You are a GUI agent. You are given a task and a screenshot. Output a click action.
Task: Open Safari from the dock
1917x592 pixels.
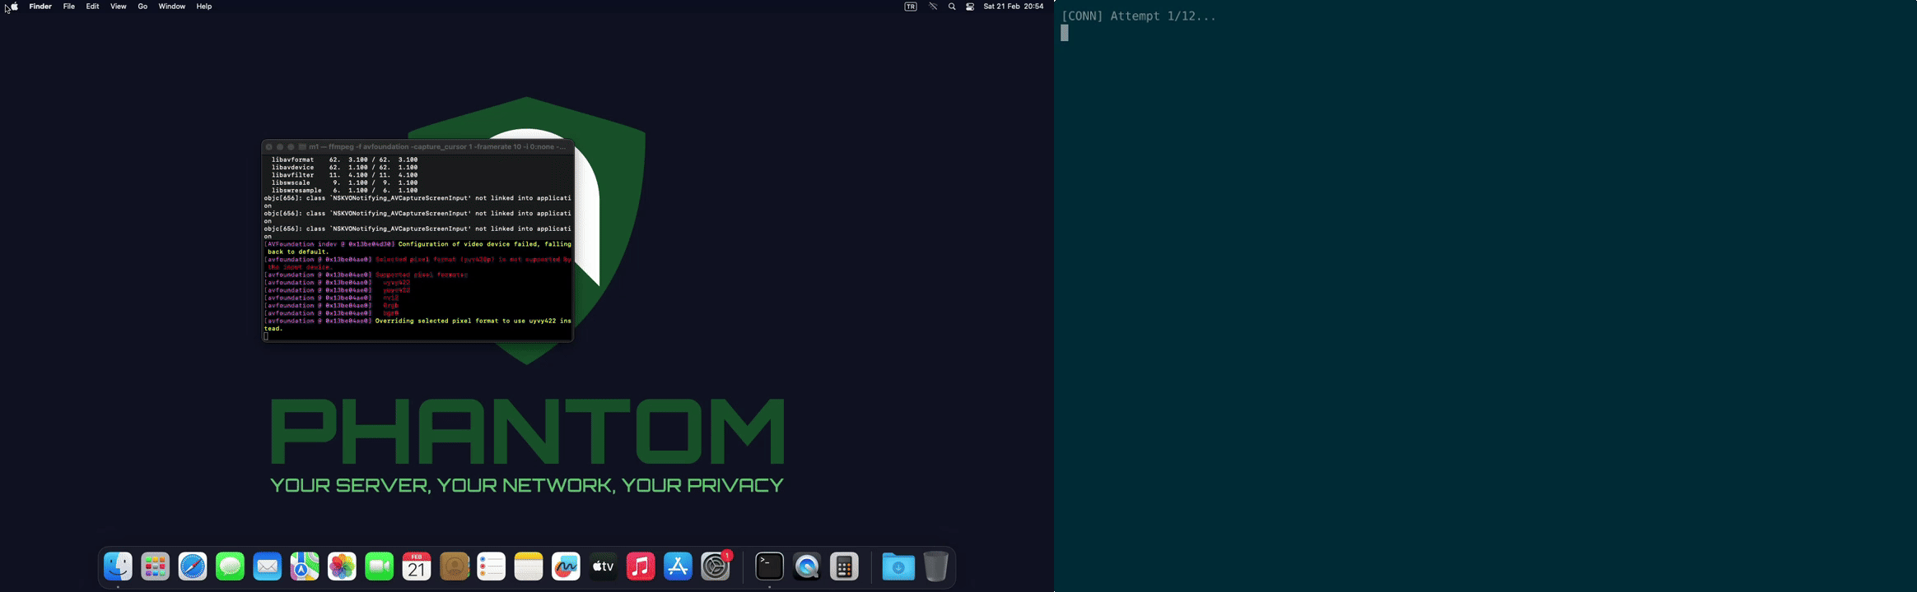click(193, 567)
